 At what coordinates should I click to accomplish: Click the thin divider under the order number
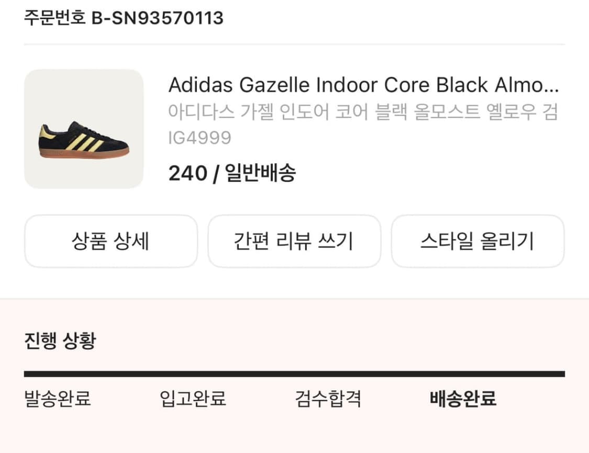tap(294, 44)
